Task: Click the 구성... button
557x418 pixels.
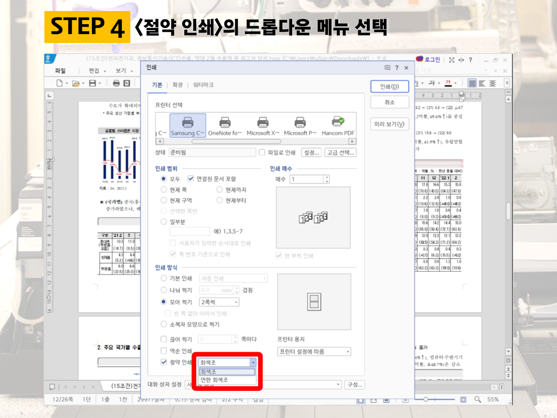Action: click(x=354, y=384)
